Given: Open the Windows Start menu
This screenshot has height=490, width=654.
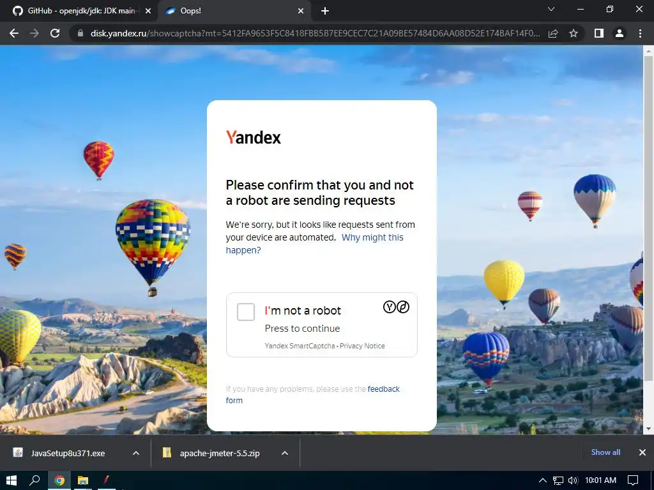Looking at the screenshot, I should click(x=11, y=480).
